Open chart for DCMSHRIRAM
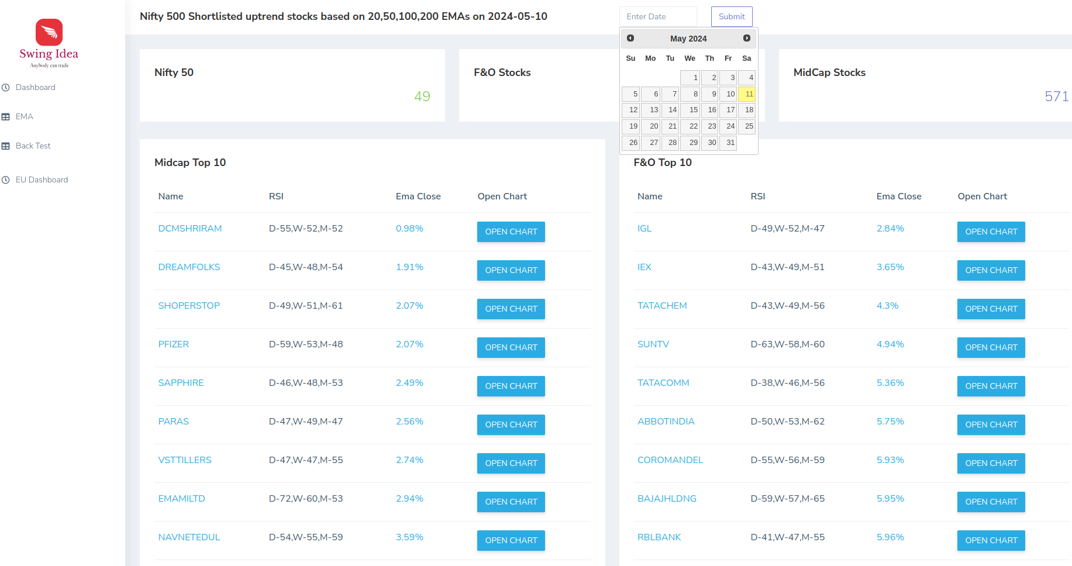Screen dimensions: 1072x566 511,232
